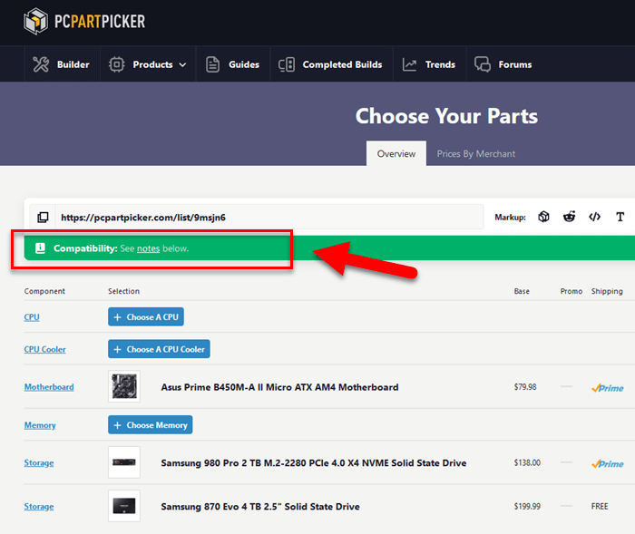Click Choose Memory button

click(151, 424)
